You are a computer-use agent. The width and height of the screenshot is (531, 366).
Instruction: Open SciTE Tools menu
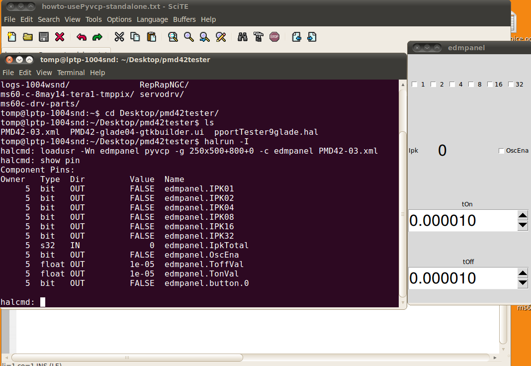(93, 19)
